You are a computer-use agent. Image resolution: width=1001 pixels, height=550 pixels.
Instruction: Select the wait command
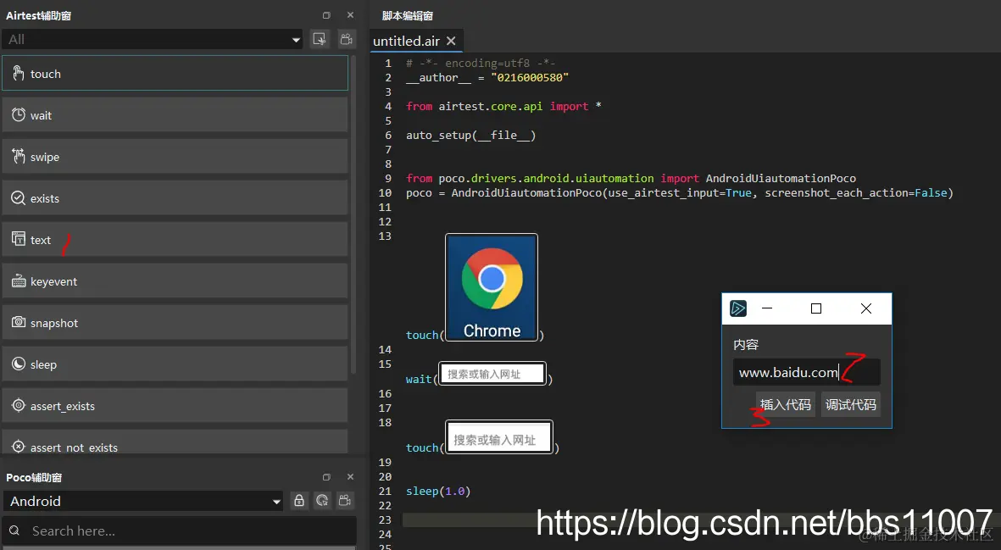click(175, 115)
